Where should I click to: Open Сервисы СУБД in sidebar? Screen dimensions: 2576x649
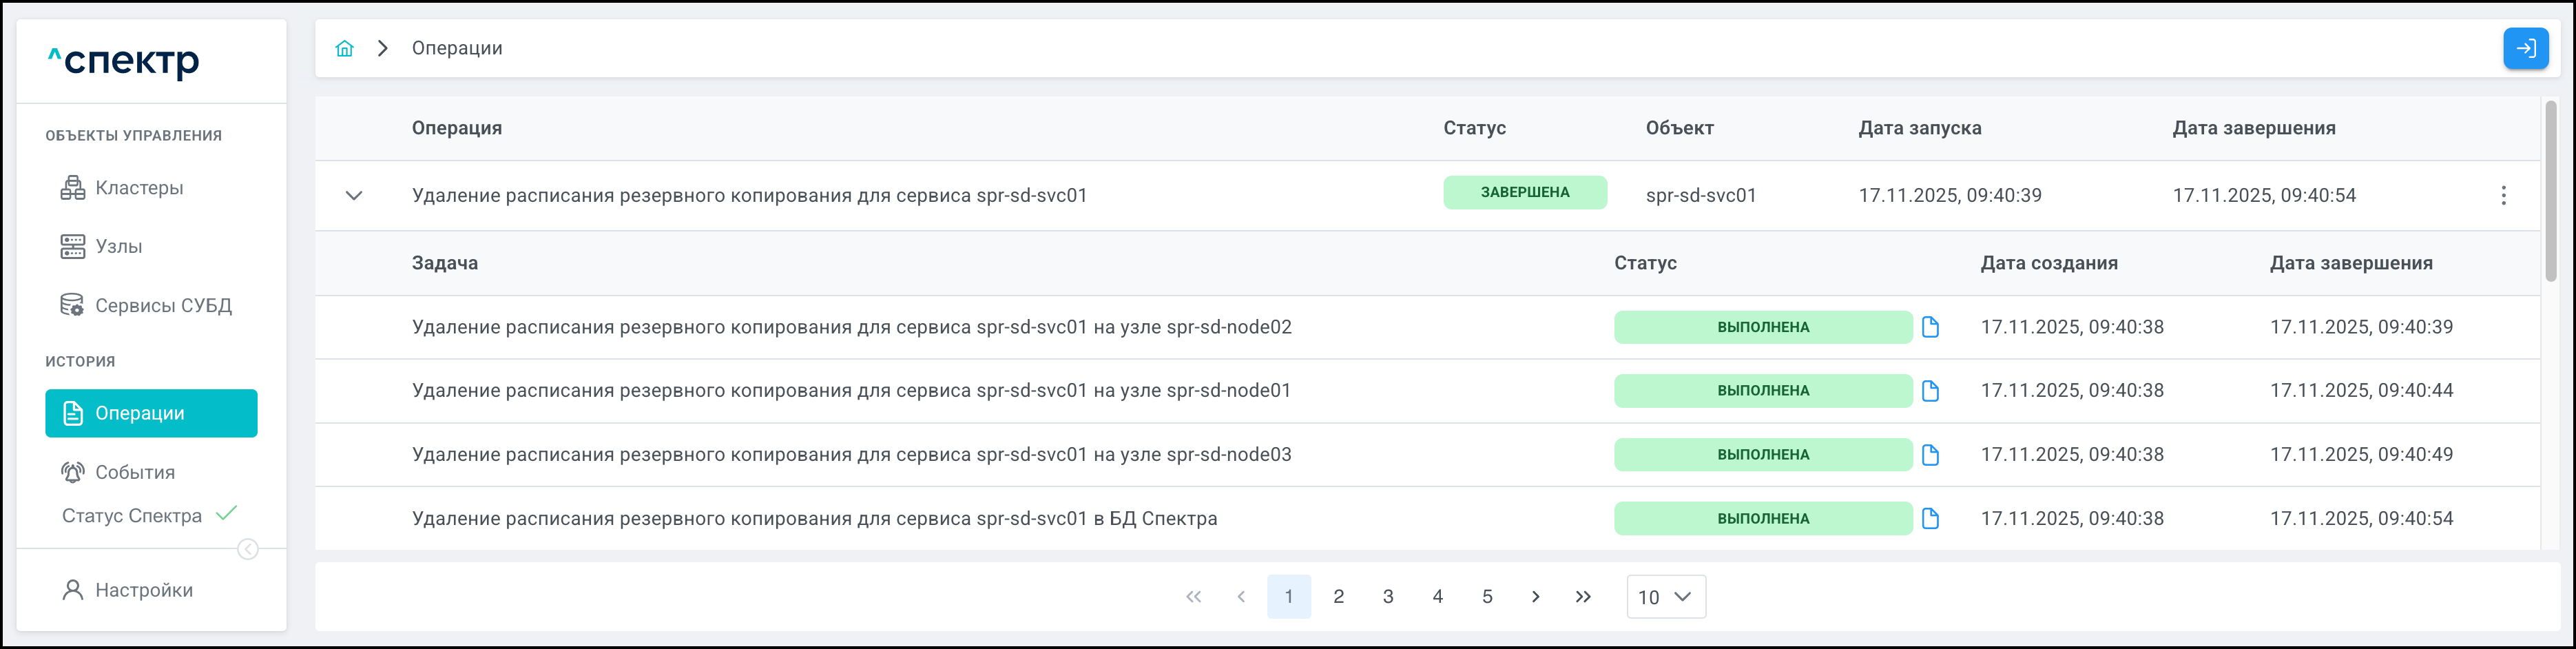coord(163,305)
